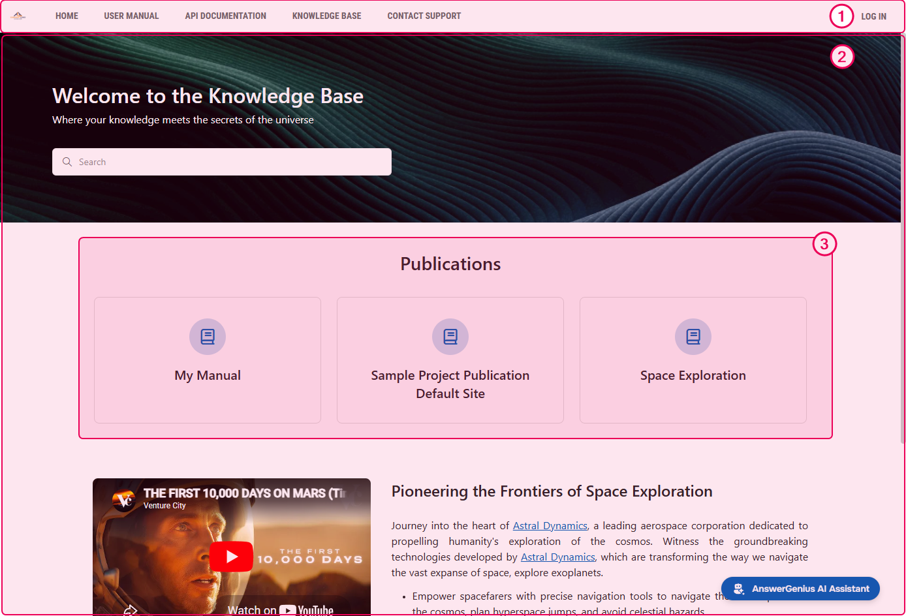
Task: Open the Space Exploration publication title
Action: tap(693, 375)
